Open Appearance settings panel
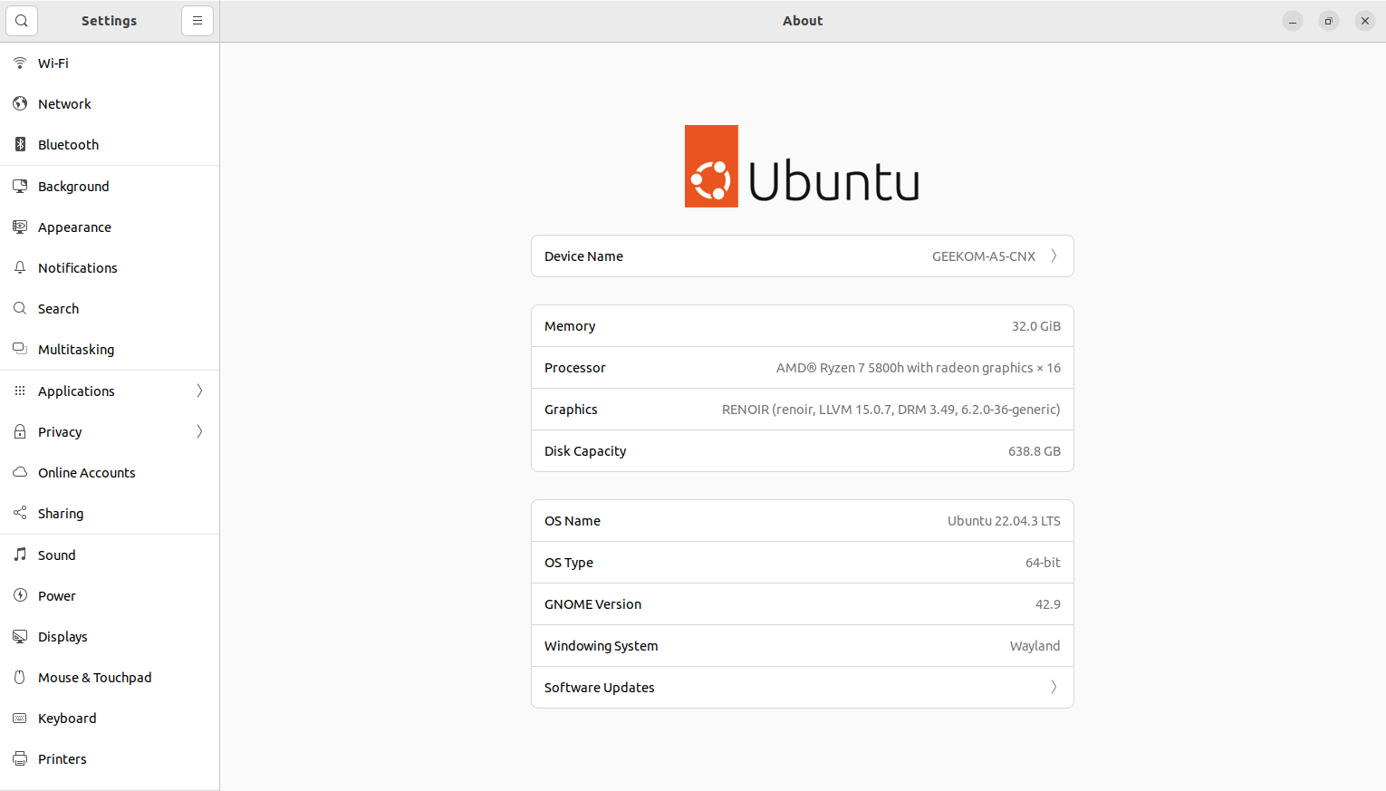 (110, 227)
